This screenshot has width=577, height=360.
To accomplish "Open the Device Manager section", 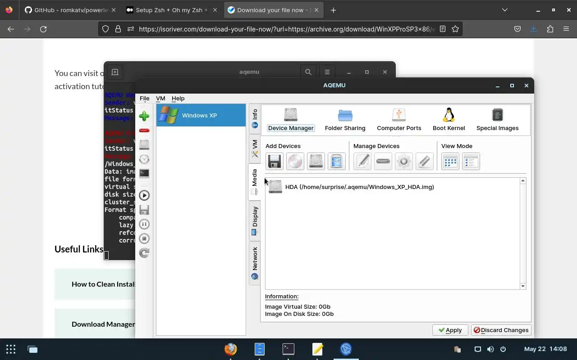I will [x=291, y=120].
